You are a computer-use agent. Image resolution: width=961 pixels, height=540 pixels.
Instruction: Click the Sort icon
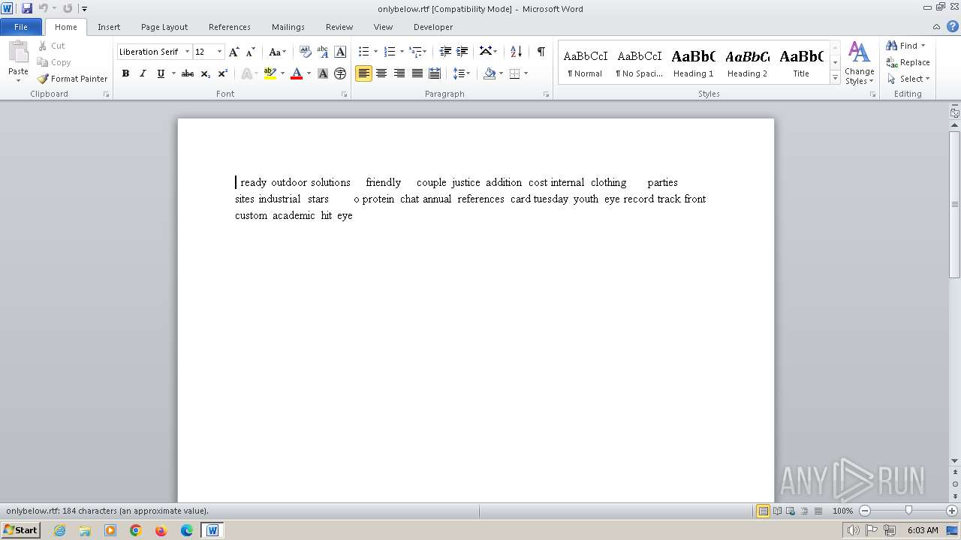(x=516, y=52)
